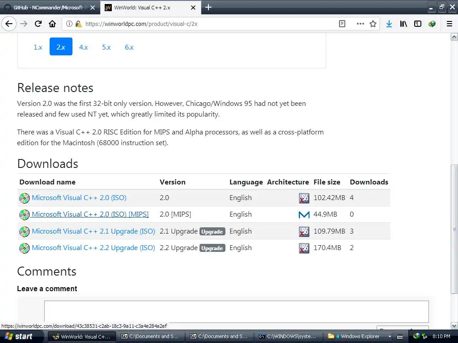Click inside the Leave a comment text box
The height and width of the screenshot is (343, 458).
(x=236, y=311)
